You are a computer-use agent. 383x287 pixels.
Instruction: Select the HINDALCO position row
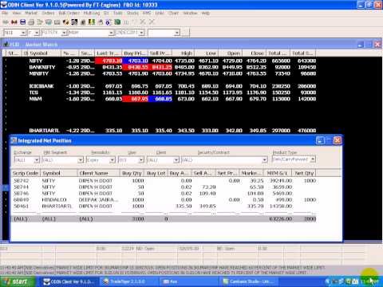164,200
